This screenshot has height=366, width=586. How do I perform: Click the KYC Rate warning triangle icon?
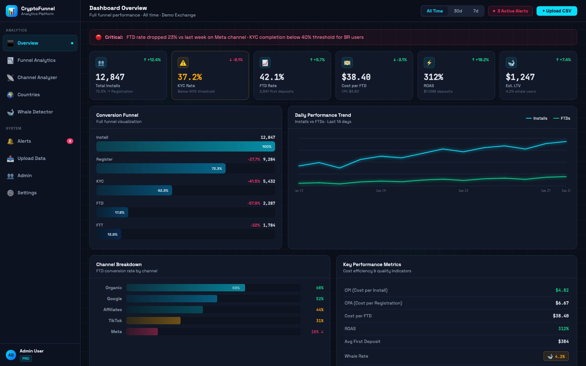[183, 62]
